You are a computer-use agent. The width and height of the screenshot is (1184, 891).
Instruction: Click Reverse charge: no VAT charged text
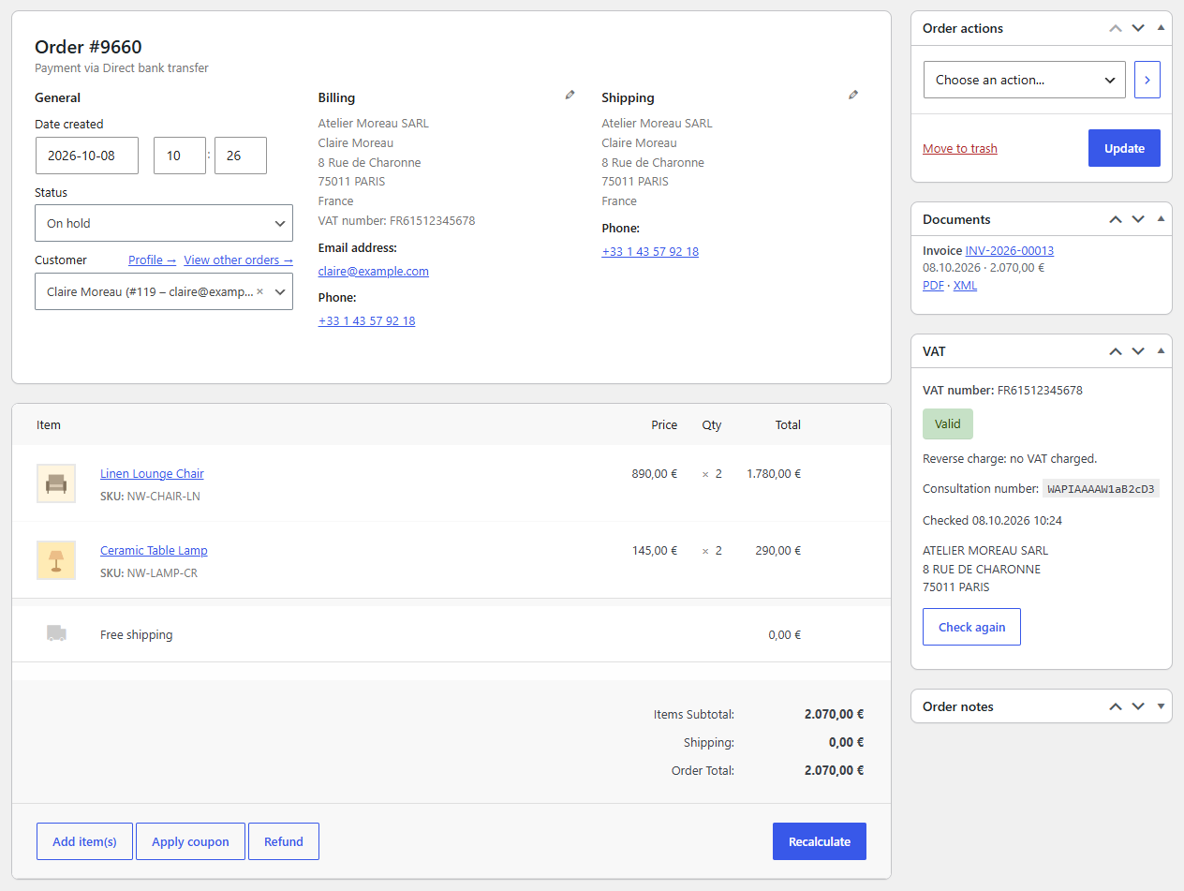click(1010, 458)
